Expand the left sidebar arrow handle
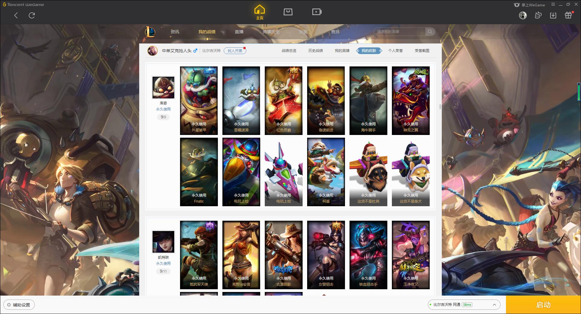 click(2, 169)
